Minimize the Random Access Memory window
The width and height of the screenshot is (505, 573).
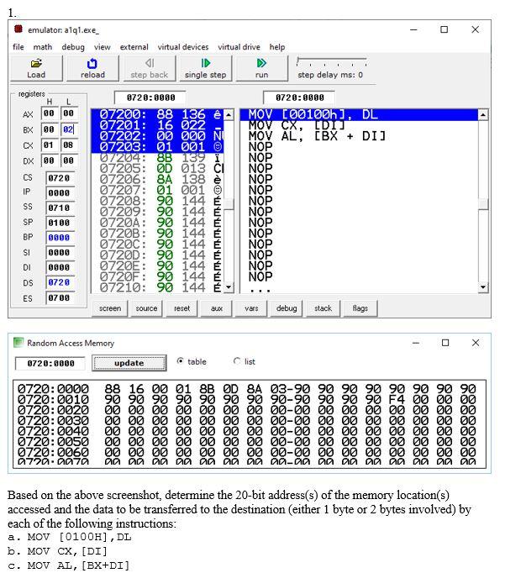415,343
